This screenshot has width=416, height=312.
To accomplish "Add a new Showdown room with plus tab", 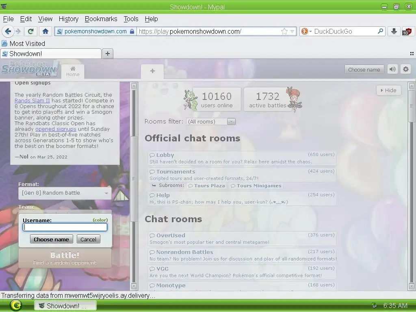I will (152, 71).
